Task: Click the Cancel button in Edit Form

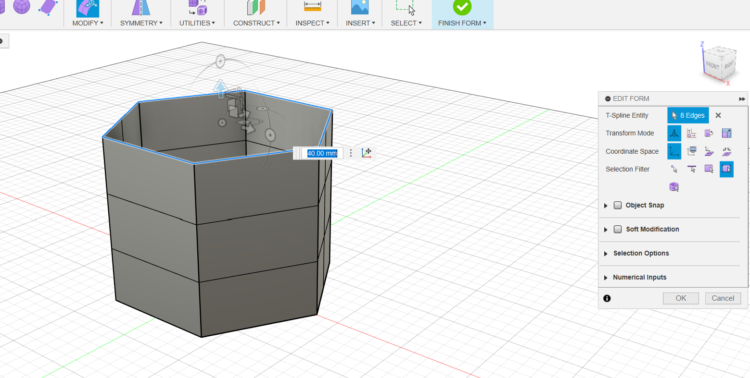Action: (x=723, y=298)
